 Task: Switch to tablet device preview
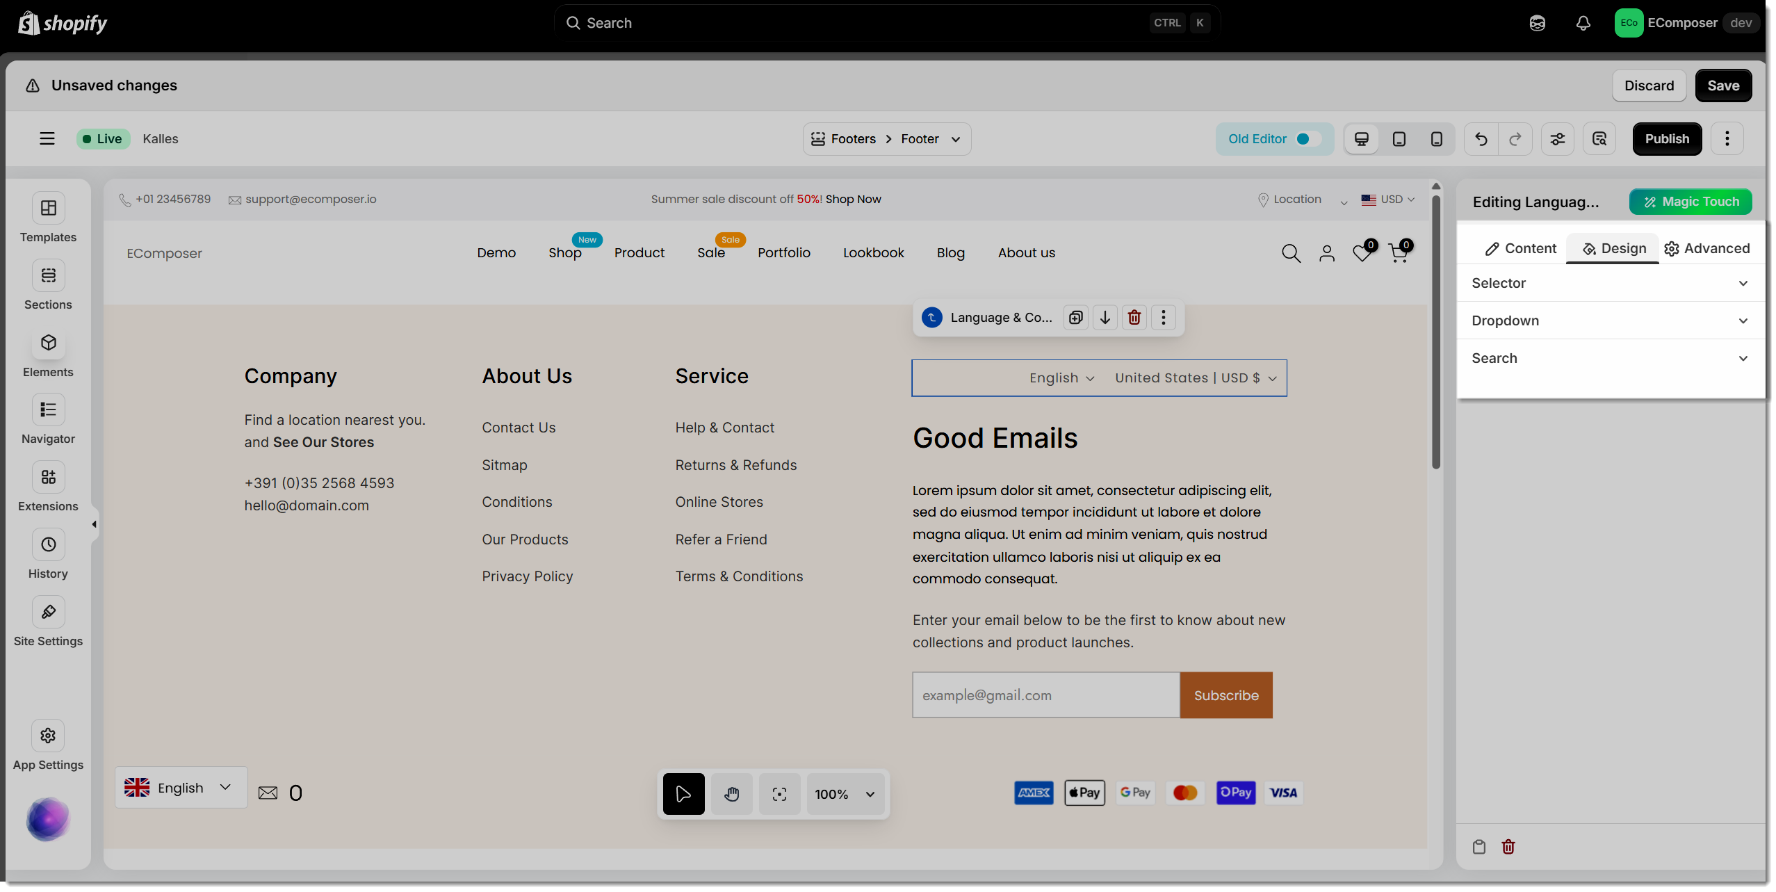1399,139
